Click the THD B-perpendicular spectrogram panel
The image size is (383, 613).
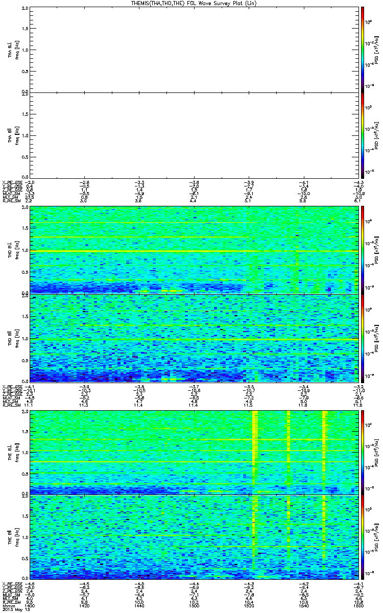193,251
